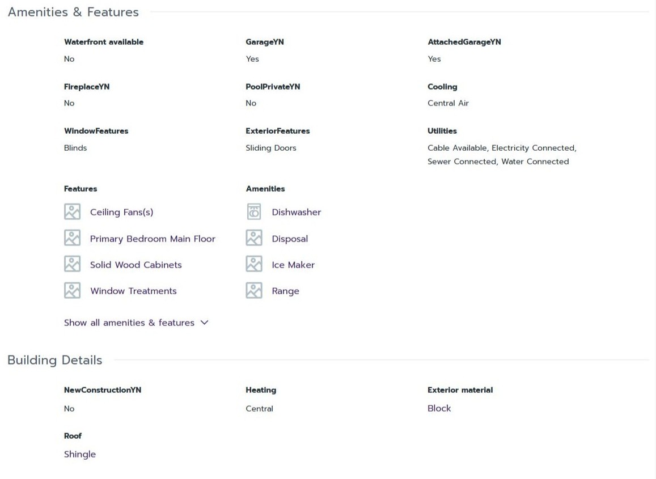Expand Show all amenities & features
This screenshot has width=656, height=479.
[x=129, y=323]
